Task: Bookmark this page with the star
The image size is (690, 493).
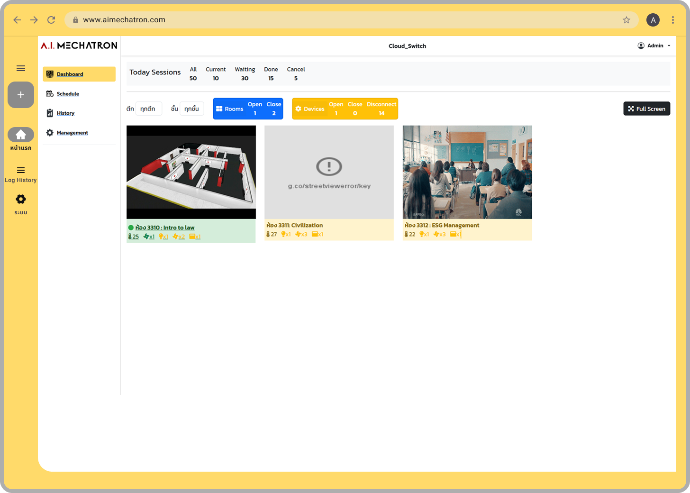Action: click(626, 20)
